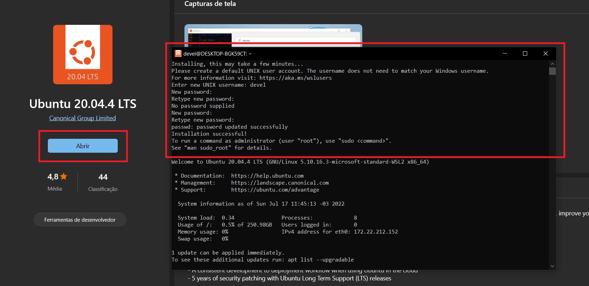589x286 pixels.
Task: Click the help.ubuntu.com documentation URL
Action: 267,176
